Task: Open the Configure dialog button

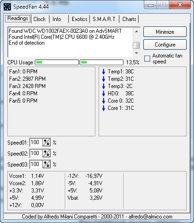Action: [165, 45]
